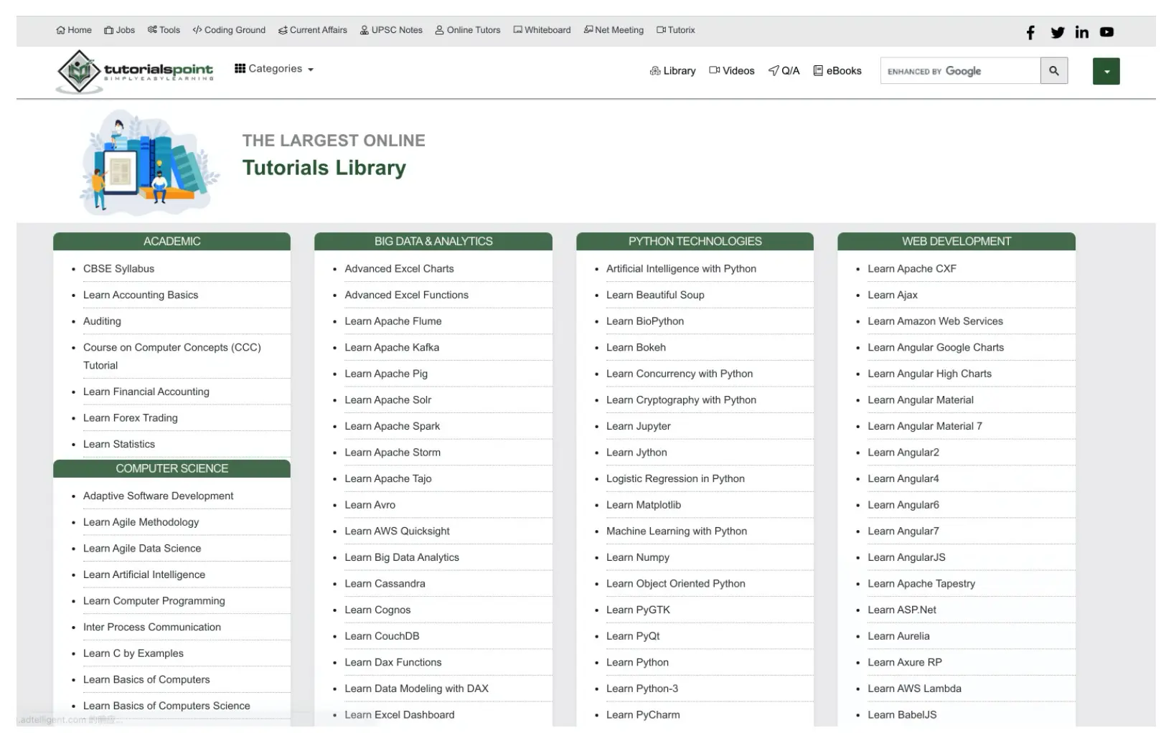
Task: Open the YouTube icon
Action: [1106, 32]
